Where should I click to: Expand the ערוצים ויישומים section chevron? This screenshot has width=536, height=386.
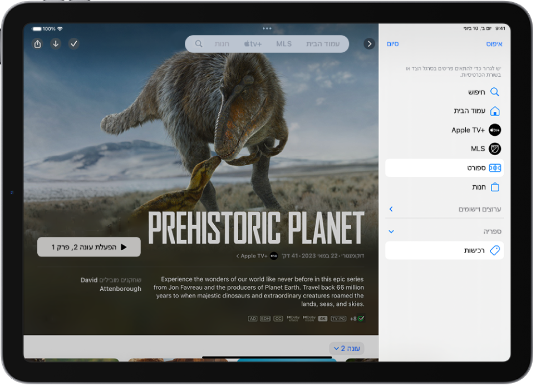click(x=391, y=209)
